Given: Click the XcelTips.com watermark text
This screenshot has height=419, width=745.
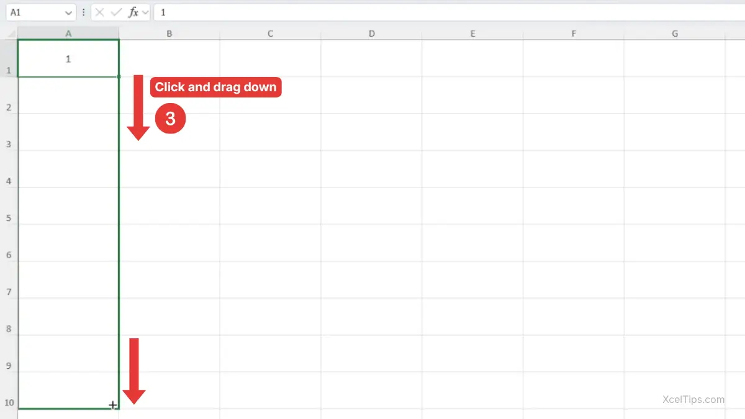Looking at the screenshot, I should coord(693,400).
